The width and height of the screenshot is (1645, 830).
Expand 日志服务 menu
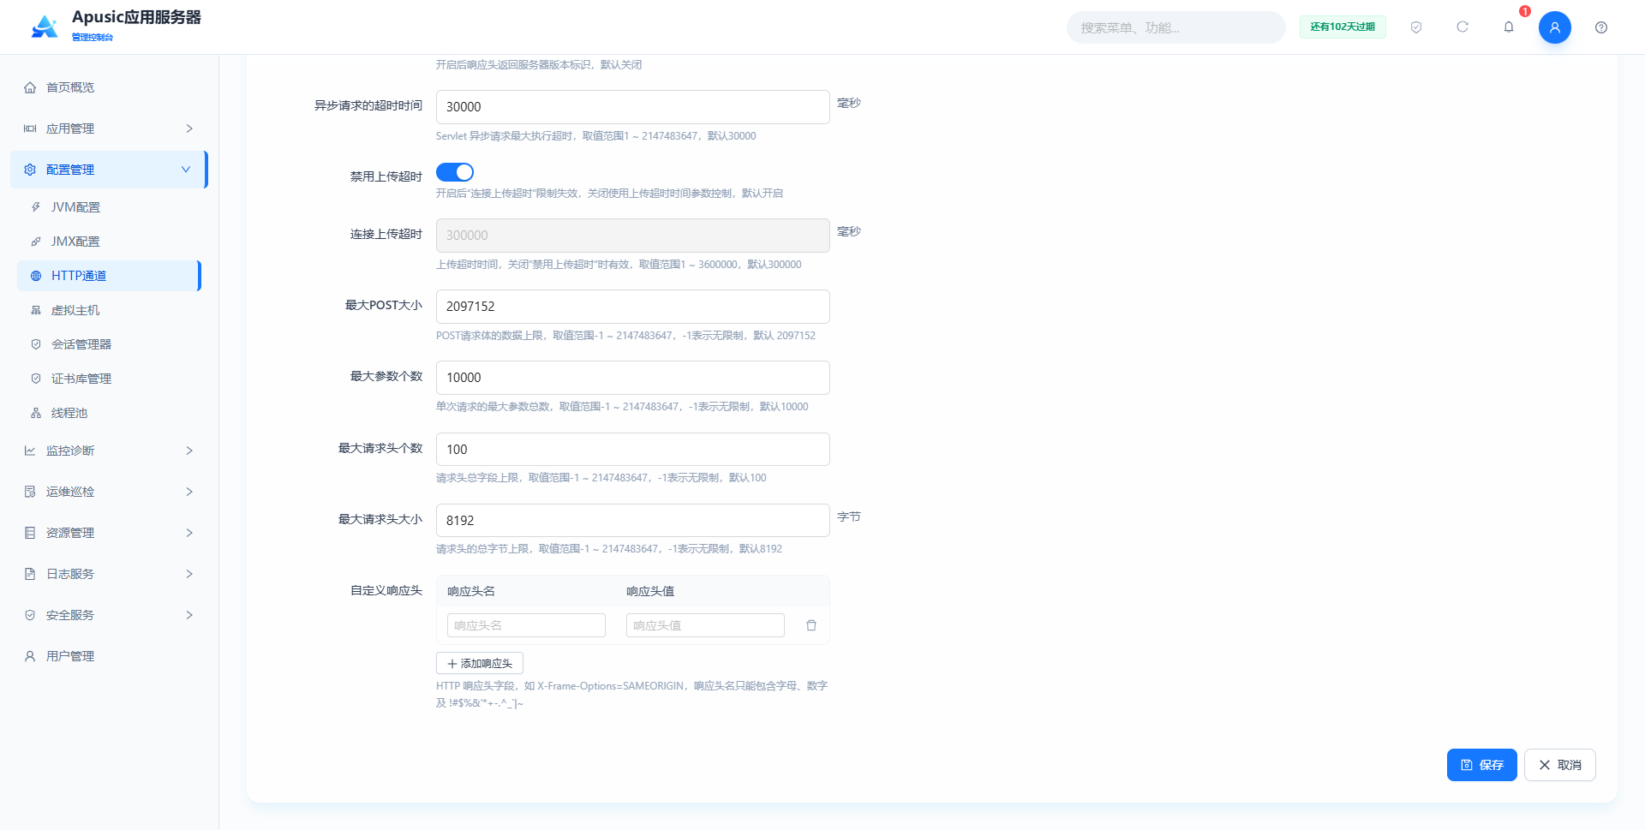[x=109, y=574]
